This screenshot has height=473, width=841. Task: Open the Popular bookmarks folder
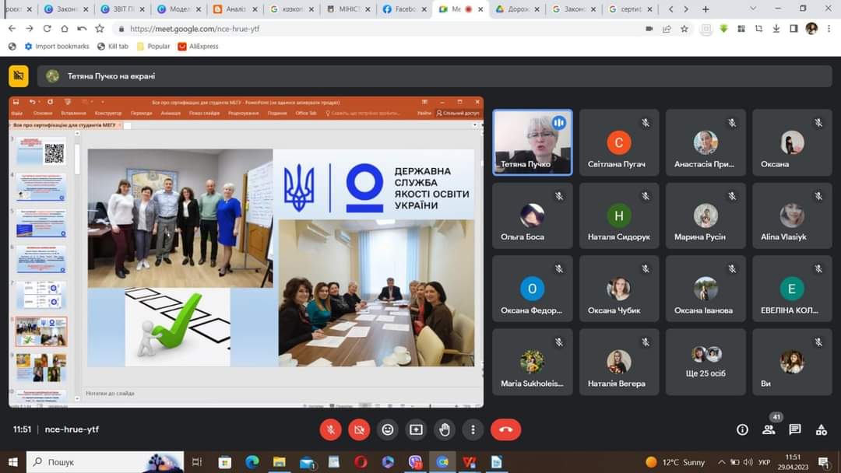[153, 47]
